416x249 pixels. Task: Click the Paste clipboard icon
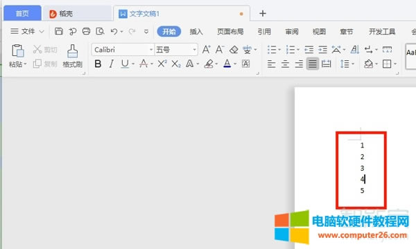coord(18,50)
